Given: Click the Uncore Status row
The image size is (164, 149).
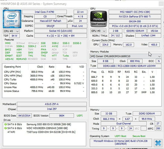Looking at the screenshot, I should (44, 91).
